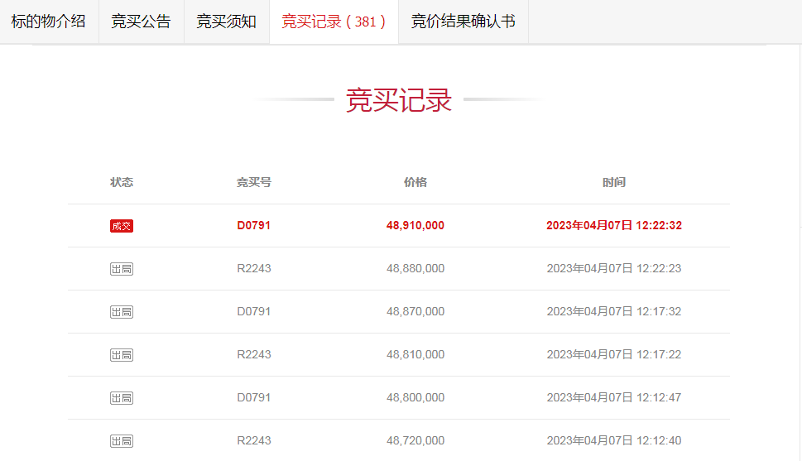View the 竞价结果确认书 tab

[463, 22]
